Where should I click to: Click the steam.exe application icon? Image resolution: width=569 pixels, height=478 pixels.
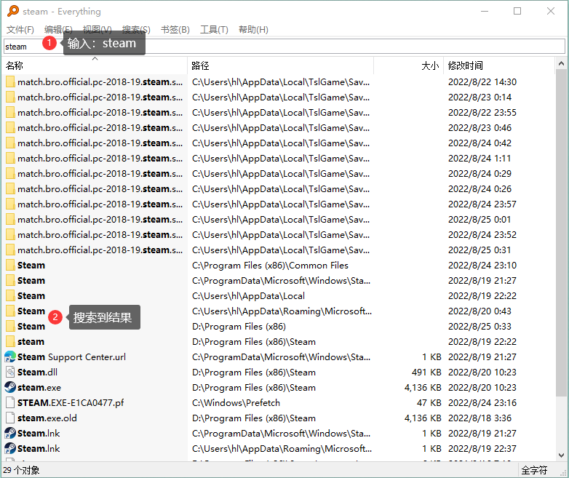(10, 387)
